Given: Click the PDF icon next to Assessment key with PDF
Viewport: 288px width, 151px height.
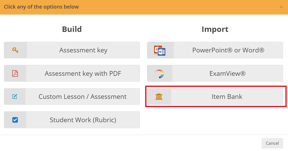Looking at the screenshot, I should [x=15, y=73].
